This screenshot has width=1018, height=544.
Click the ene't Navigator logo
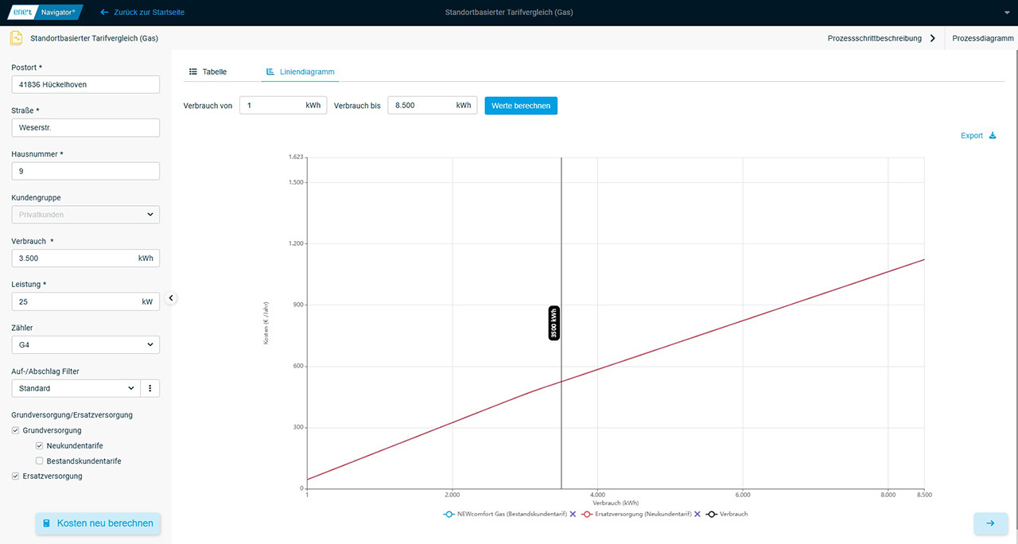[45, 13]
